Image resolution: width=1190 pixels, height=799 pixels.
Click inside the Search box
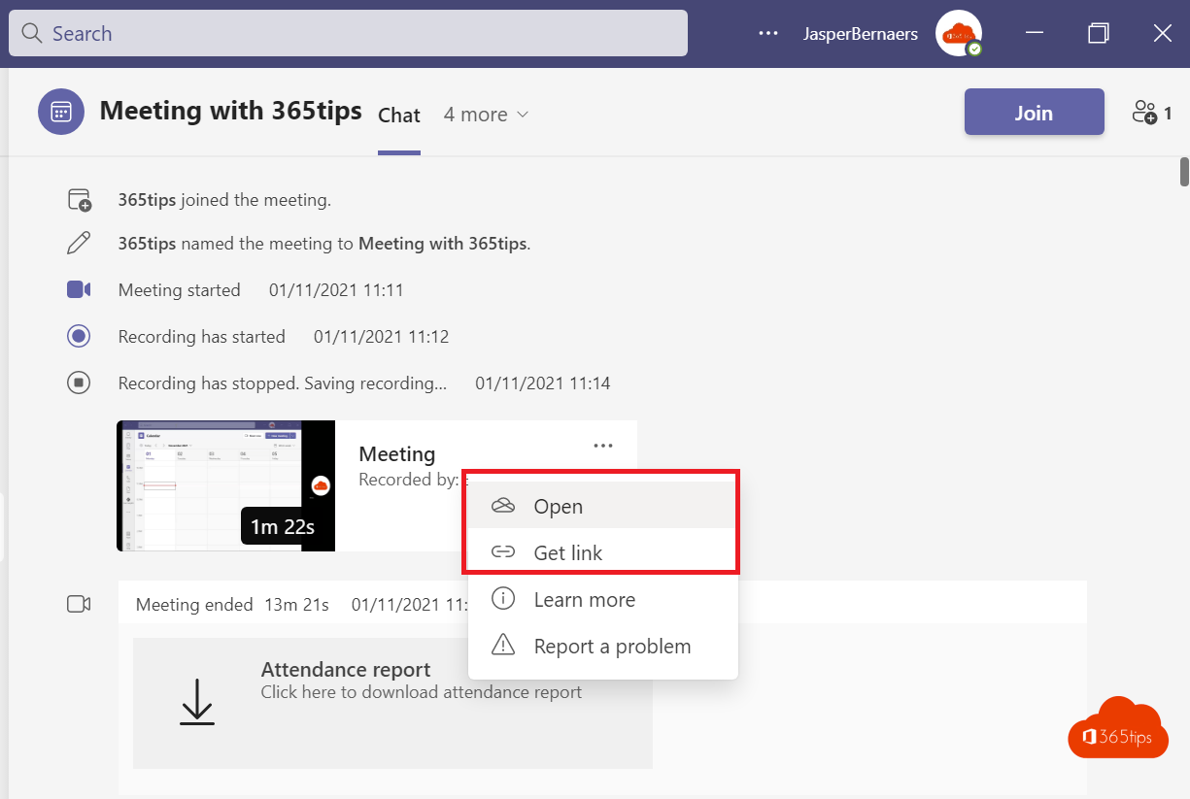click(x=359, y=34)
